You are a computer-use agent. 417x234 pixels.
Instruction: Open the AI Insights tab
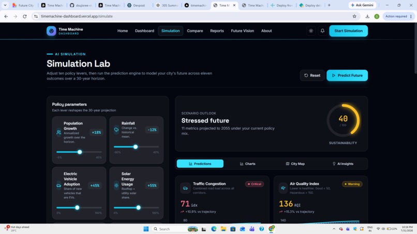(x=343, y=164)
